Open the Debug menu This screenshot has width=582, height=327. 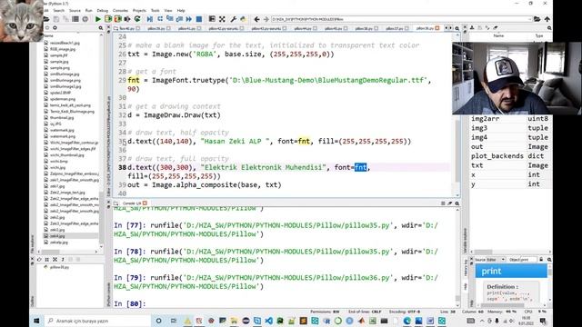tap(103, 10)
